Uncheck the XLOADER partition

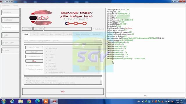coord(47,63)
